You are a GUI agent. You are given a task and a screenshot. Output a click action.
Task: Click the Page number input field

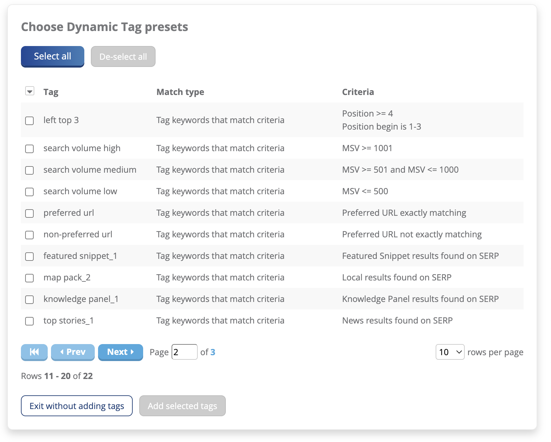184,352
